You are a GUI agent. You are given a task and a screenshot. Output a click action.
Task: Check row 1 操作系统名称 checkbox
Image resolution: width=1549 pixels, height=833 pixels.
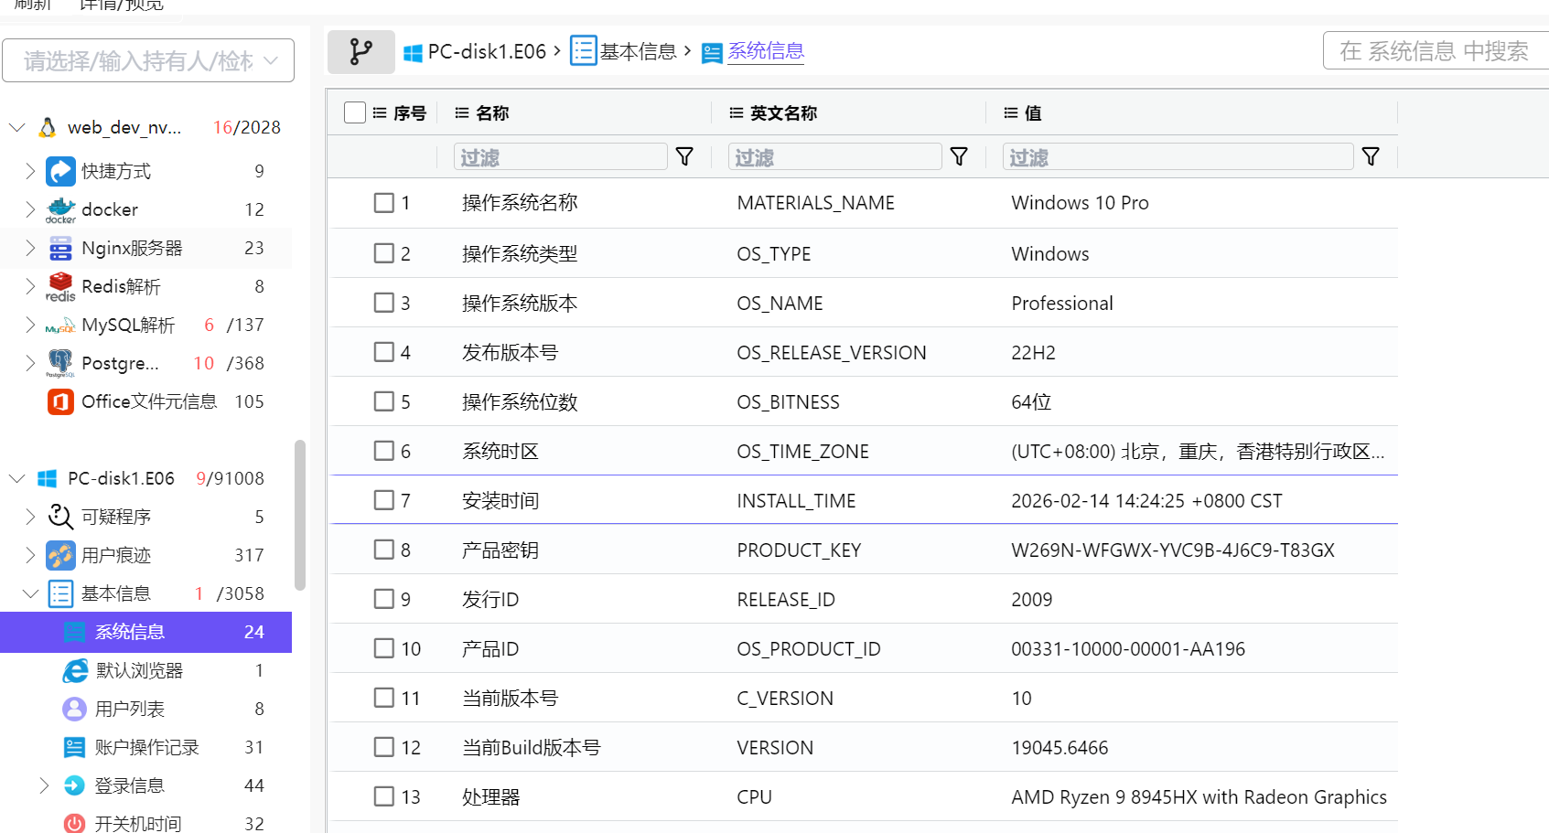tap(384, 202)
